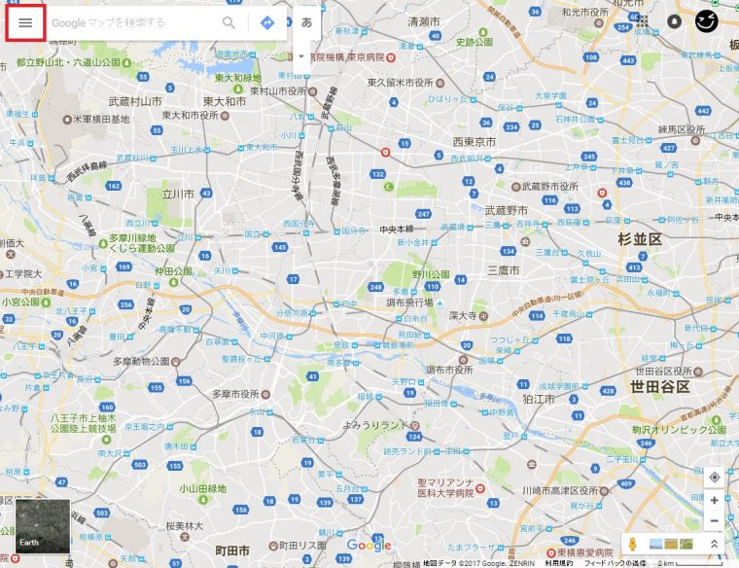Click the 調布飛行場 airport icon
Image resolution: width=739 pixels, height=568 pixels.
[x=440, y=302]
